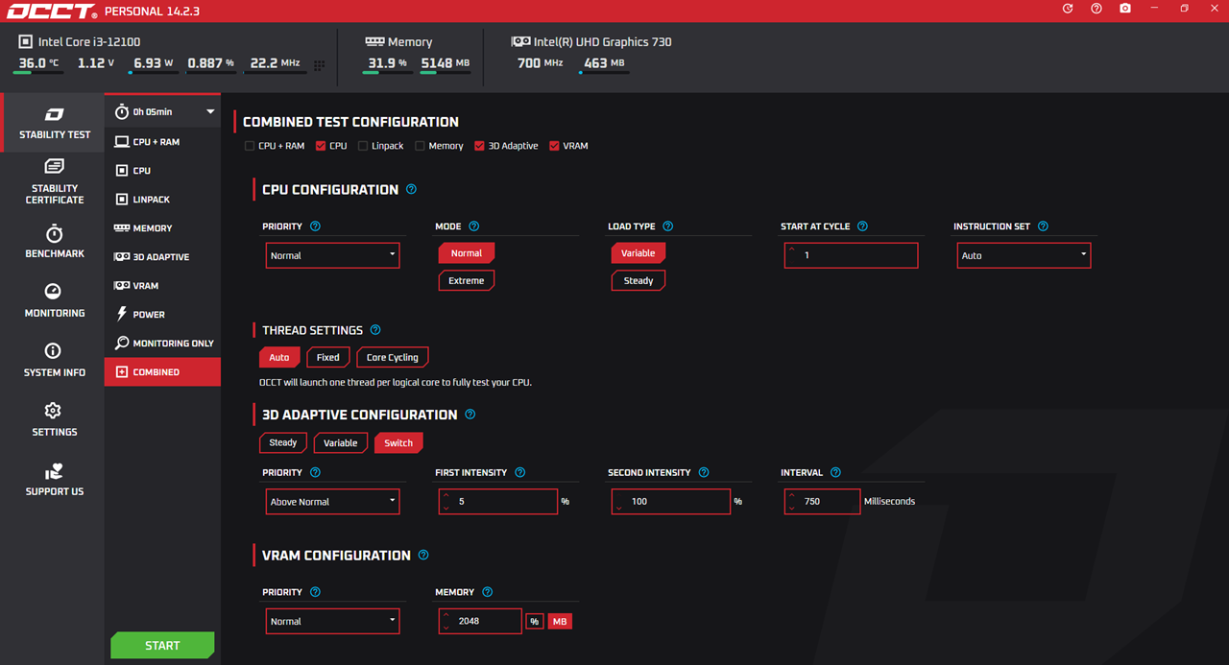Select the CPU + RAM test
The image size is (1229, 665).
[162, 142]
